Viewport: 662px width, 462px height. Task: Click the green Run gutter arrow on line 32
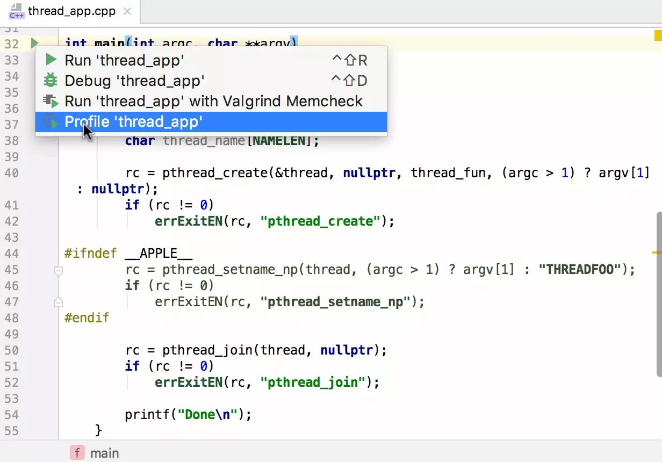click(x=34, y=43)
